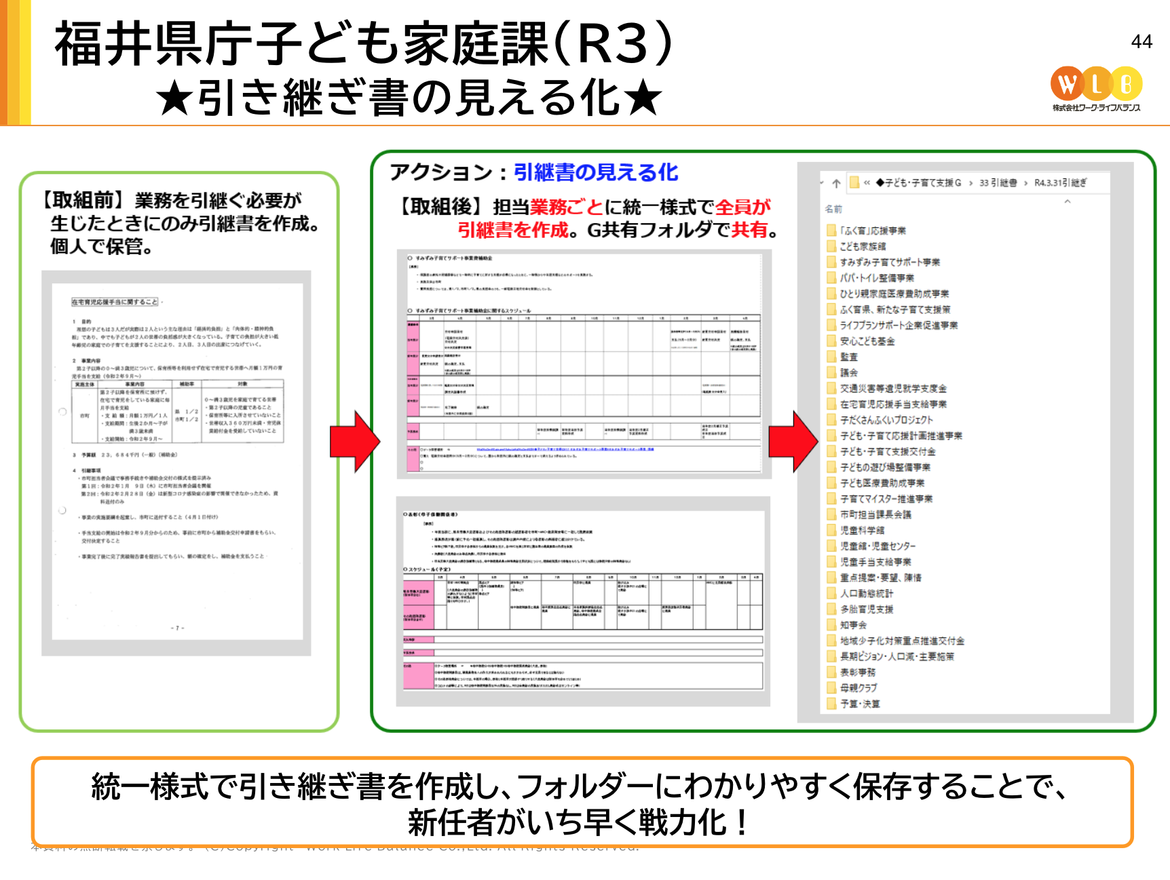Open the 児童館・児童センター folder
Image resolution: width=1170 pixels, height=880 pixels.
(878, 546)
